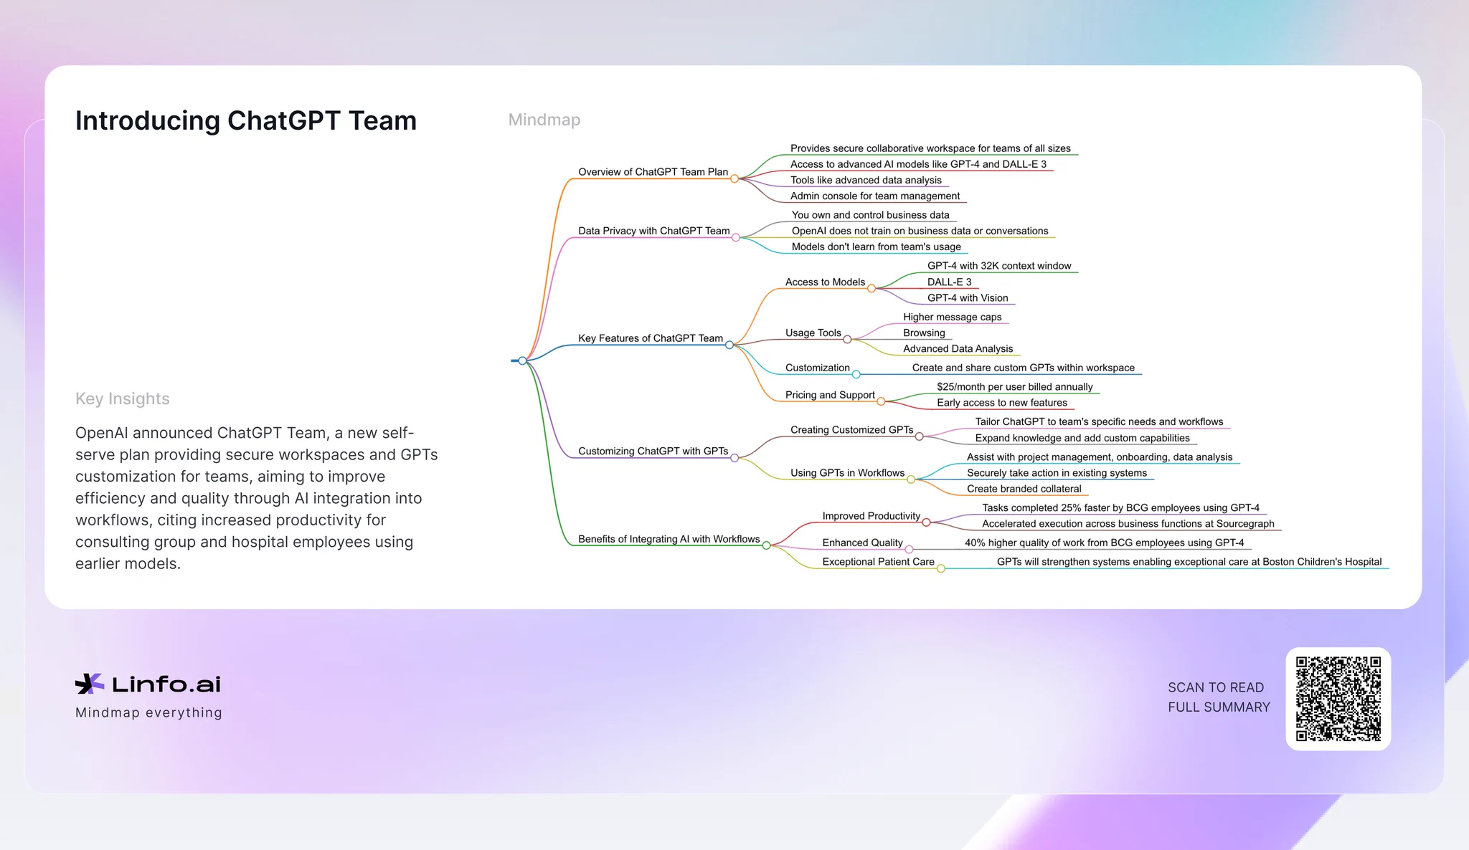
Task: Collapse the Customization node circle
Action: 856,374
